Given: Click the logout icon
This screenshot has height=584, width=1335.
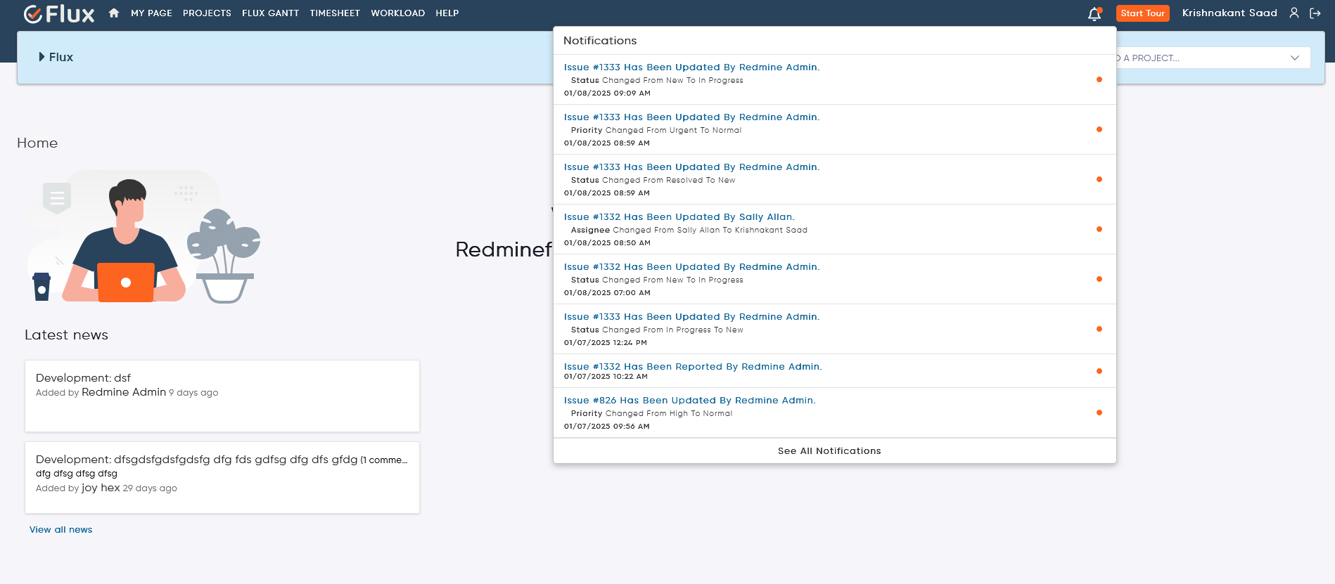Looking at the screenshot, I should [x=1315, y=13].
